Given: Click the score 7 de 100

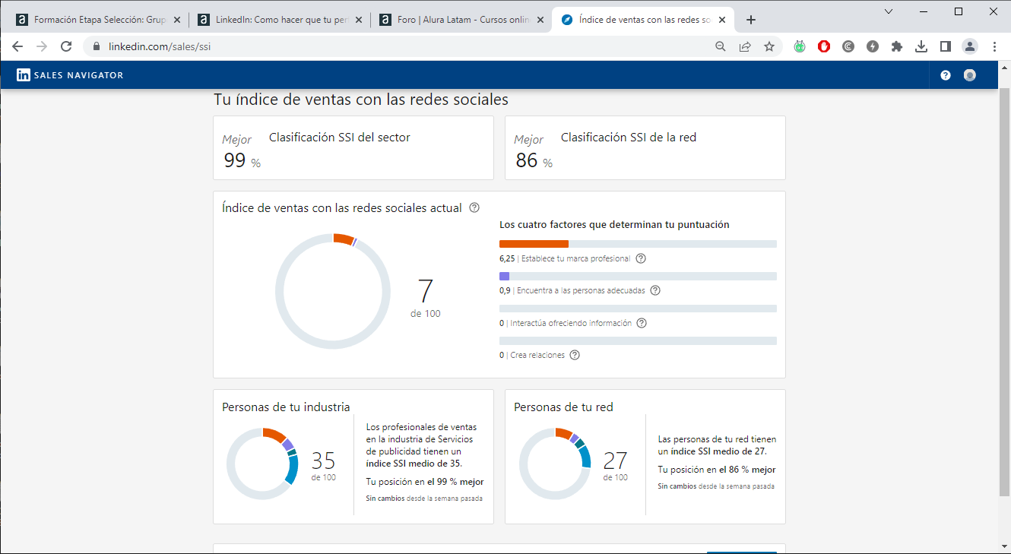Looking at the screenshot, I should point(426,298).
